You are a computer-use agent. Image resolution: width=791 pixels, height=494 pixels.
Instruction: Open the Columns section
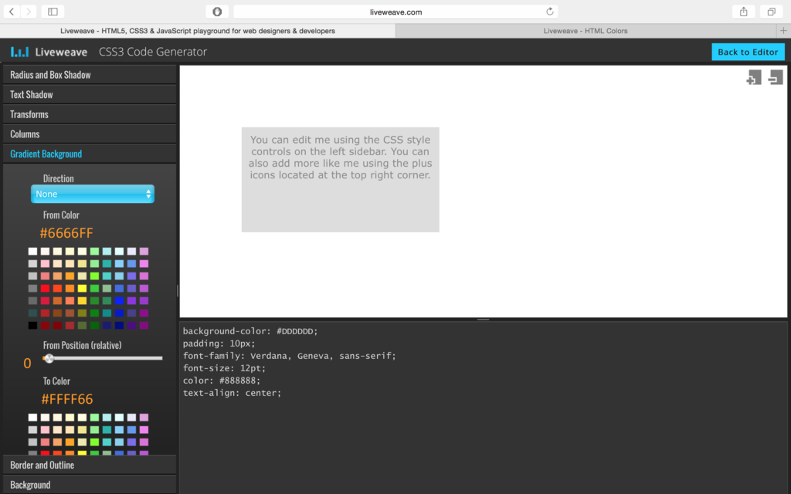click(24, 134)
